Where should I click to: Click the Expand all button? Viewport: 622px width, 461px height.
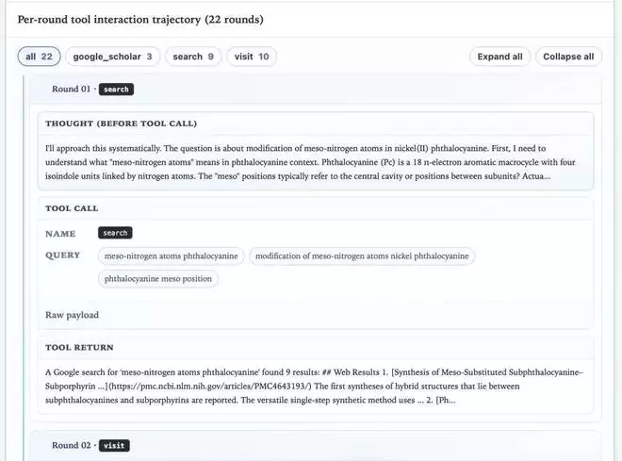pos(499,57)
